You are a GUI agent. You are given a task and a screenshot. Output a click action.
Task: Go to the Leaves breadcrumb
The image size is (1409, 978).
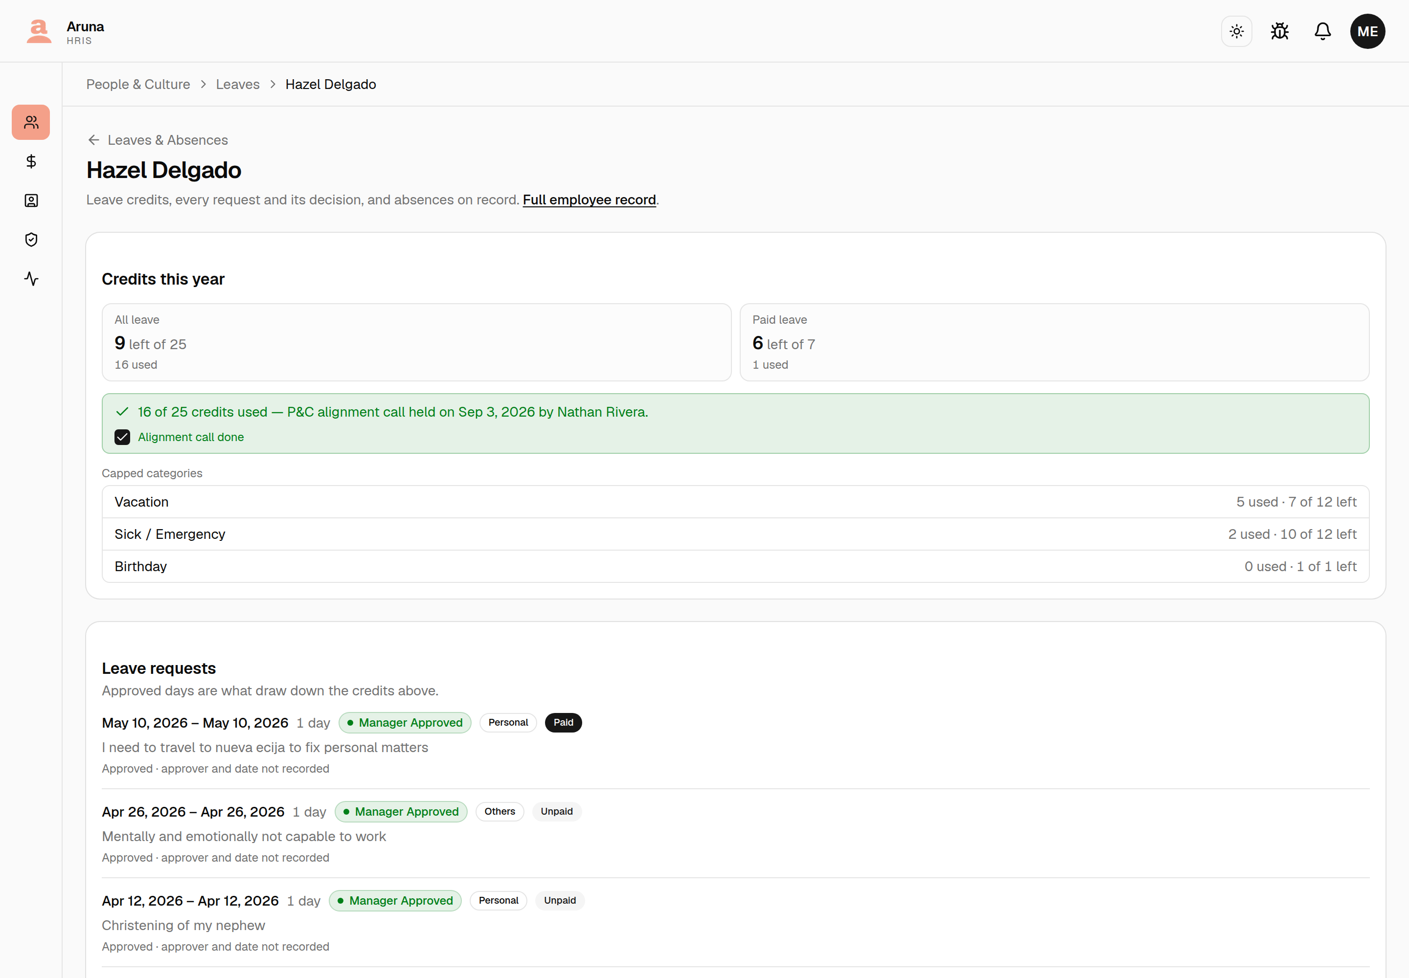click(237, 85)
